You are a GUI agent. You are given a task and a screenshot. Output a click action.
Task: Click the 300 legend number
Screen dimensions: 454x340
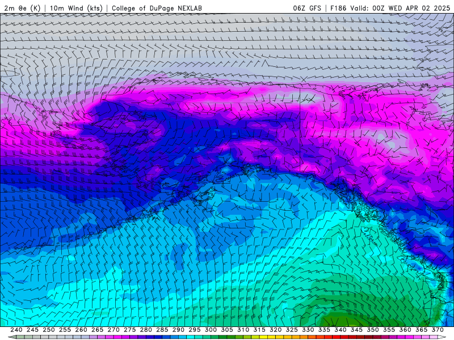tap(211, 330)
